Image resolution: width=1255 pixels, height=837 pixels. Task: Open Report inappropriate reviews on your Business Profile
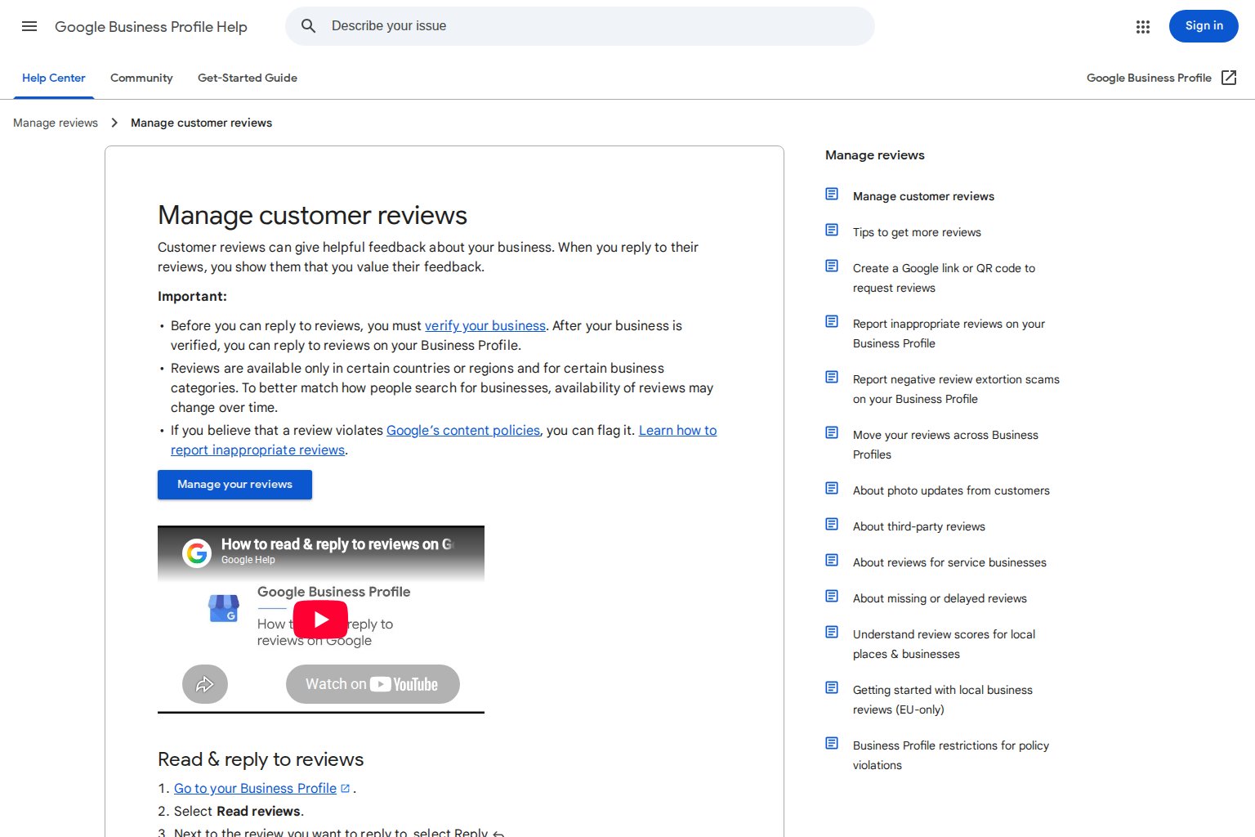pos(949,333)
